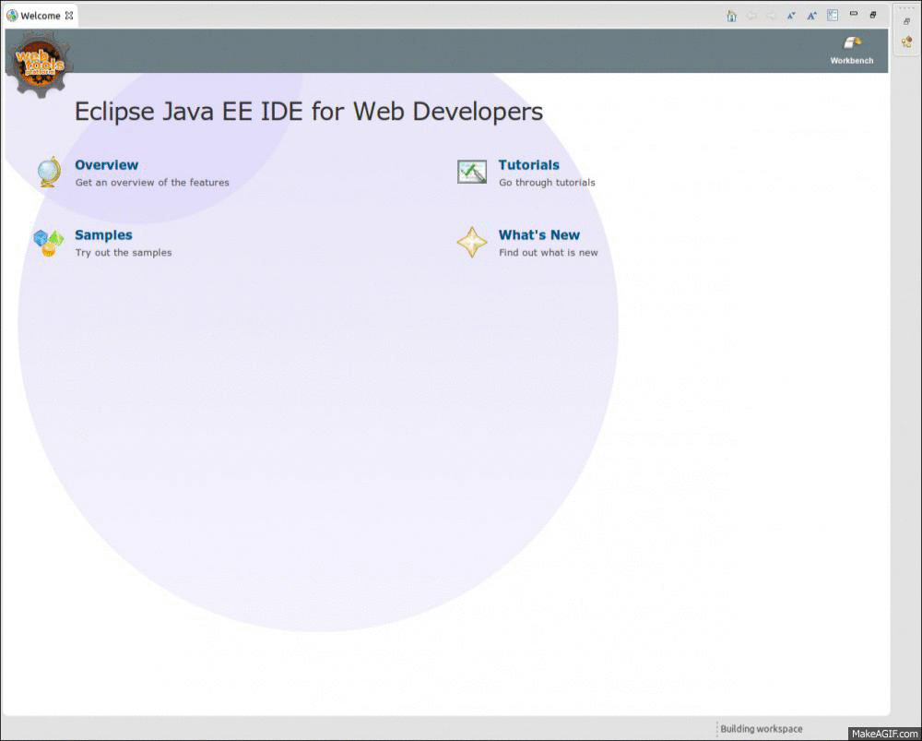922x741 pixels.
Task: Click the restore icon in the right trim stack
Action: 907,21
